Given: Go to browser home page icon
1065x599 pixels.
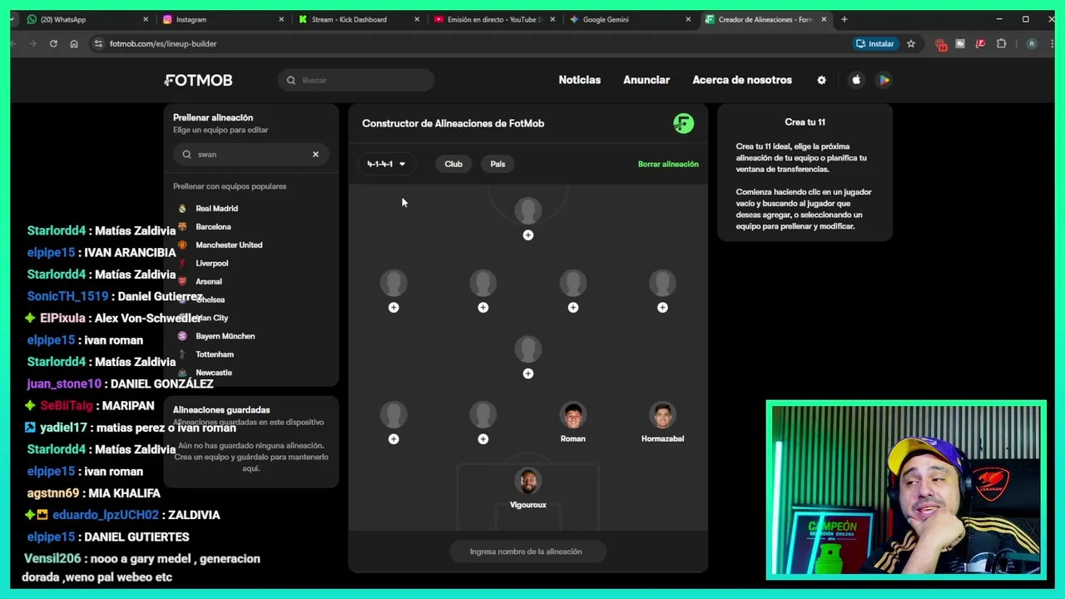Looking at the screenshot, I should pos(74,43).
